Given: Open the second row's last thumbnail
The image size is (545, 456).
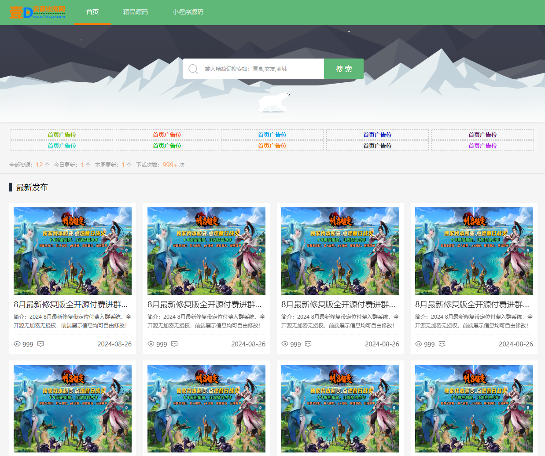Looking at the screenshot, I should 474,409.
